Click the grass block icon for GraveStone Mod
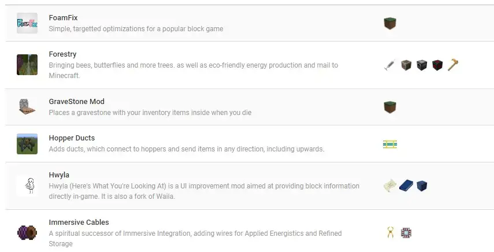This screenshot has width=494, height=252. [x=390, y=107]
